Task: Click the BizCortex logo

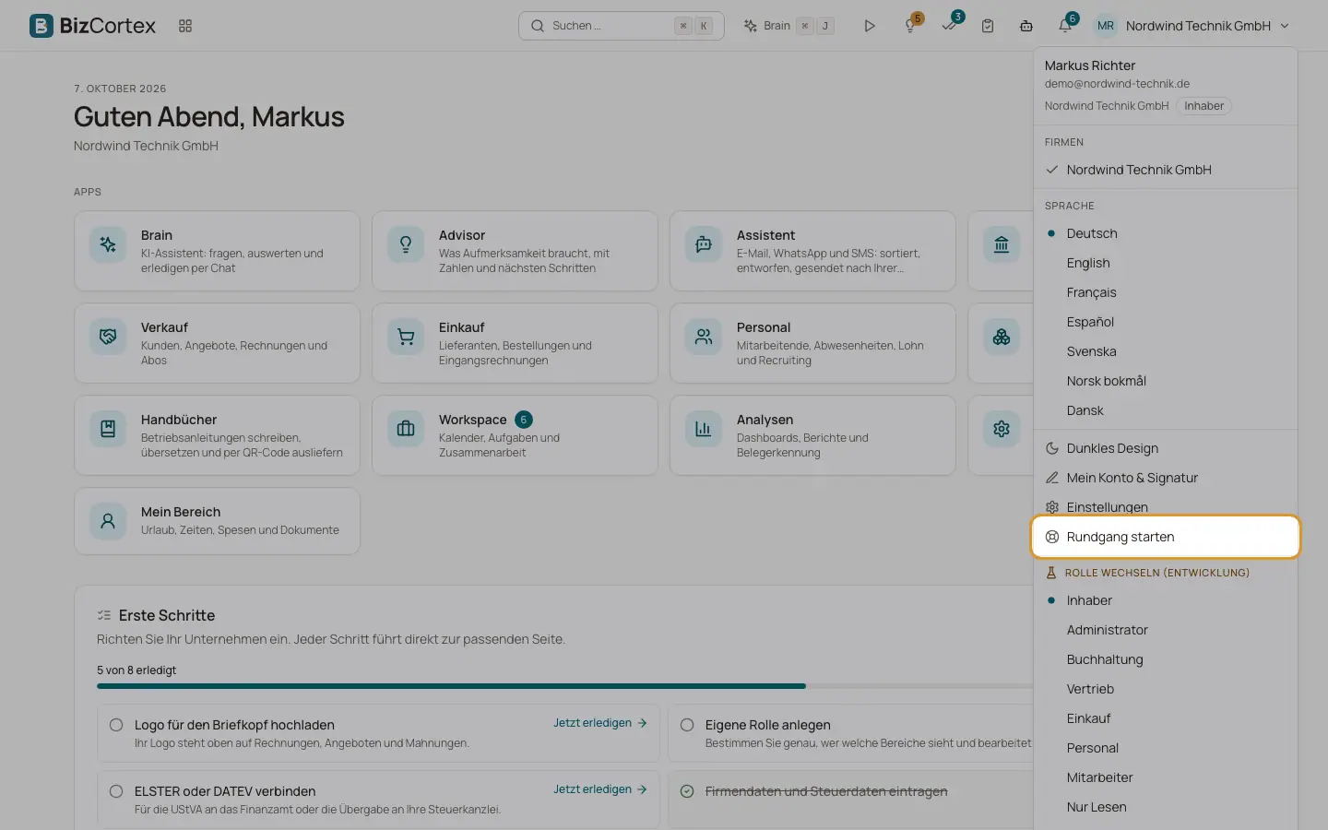Action: [92, 26]
